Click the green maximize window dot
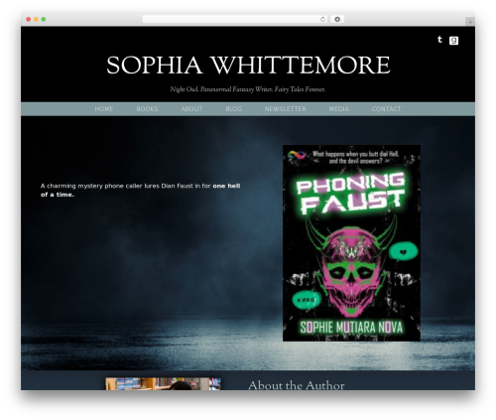496x420 pixels. point(44,20)
